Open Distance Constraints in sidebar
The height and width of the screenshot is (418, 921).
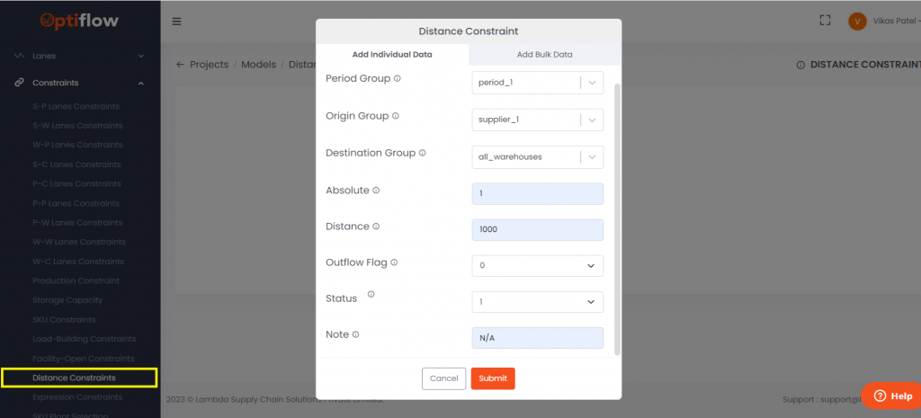click(74, 378)
